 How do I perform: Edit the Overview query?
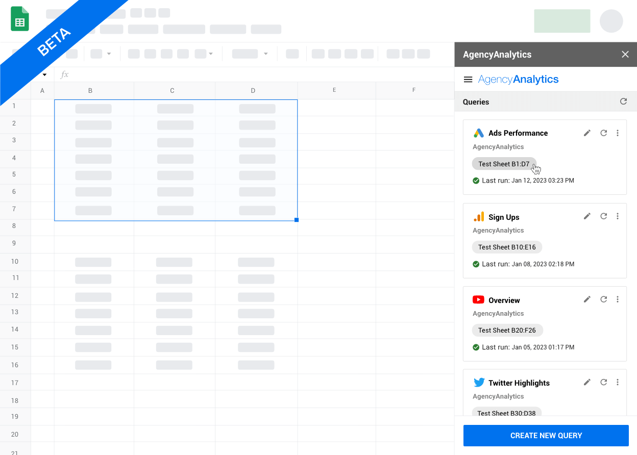587,299
